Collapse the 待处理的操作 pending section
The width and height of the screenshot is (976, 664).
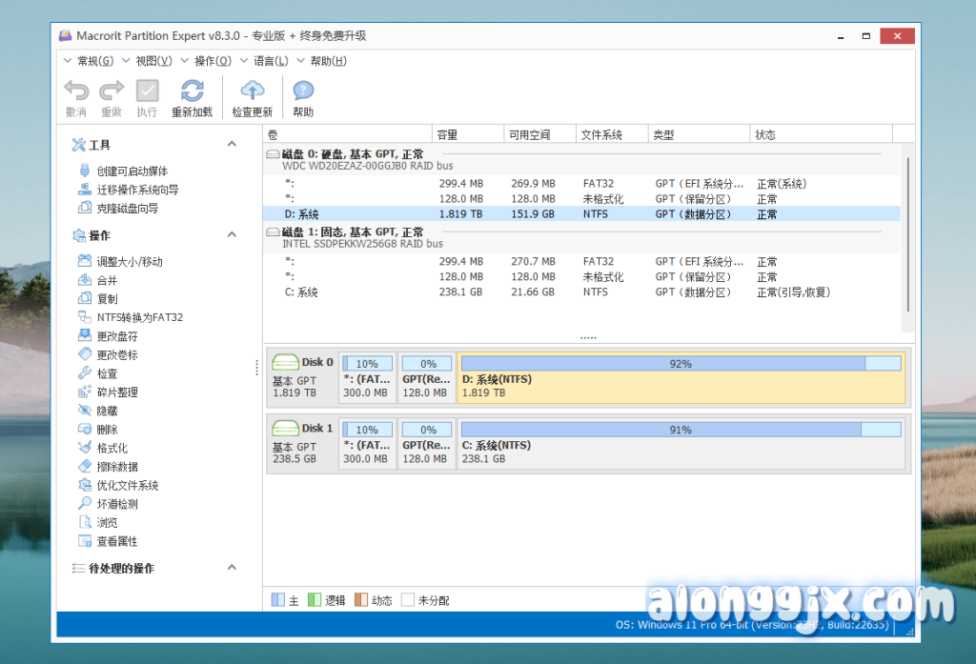click(x=232, y=568)
